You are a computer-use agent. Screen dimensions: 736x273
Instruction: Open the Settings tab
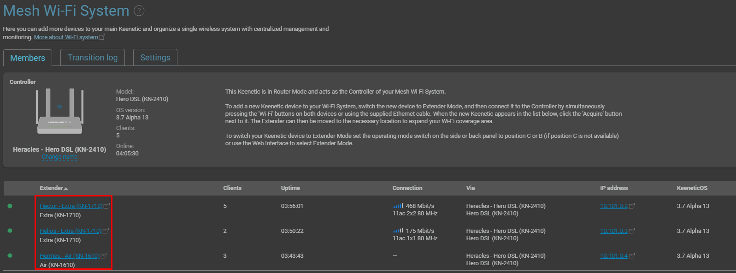[x=155, y=57]
